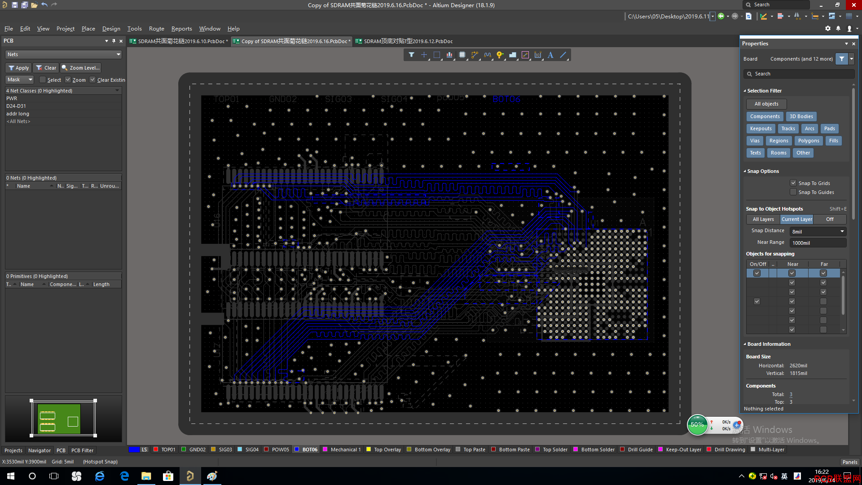The width and height of the screenshot is (862, 485).
Task: Disable the Snap To Grids checkbox
Action: (x=793, y=183)
